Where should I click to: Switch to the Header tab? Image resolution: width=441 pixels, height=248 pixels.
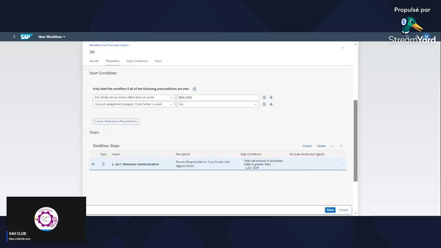pos(94,61)
